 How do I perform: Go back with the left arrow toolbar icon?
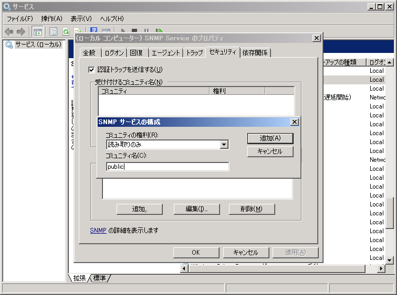(9, 32)
